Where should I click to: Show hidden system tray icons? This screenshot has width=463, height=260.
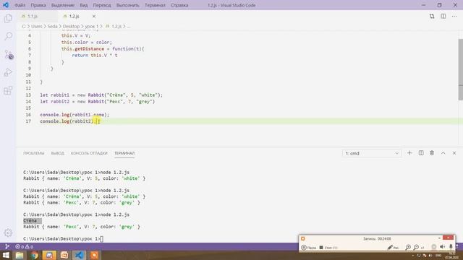(x=413, y=255)
